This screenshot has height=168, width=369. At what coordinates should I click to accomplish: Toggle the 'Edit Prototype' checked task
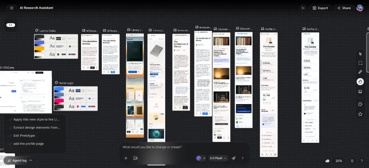[24, 136]
